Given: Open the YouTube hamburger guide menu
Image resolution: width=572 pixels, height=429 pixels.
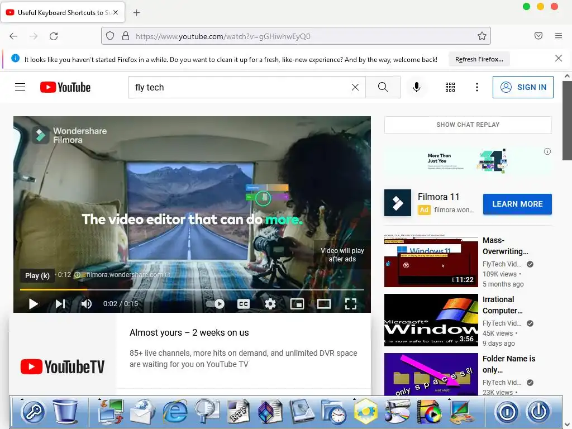Looking at the screenshot, I should (20, 87).
